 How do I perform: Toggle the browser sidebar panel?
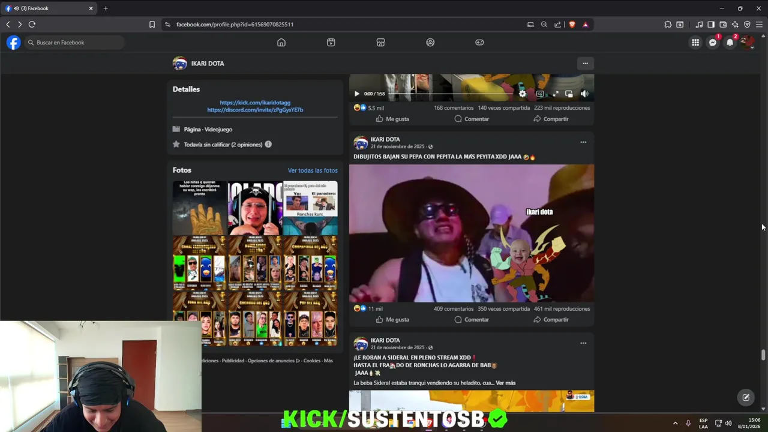[711, 25]
